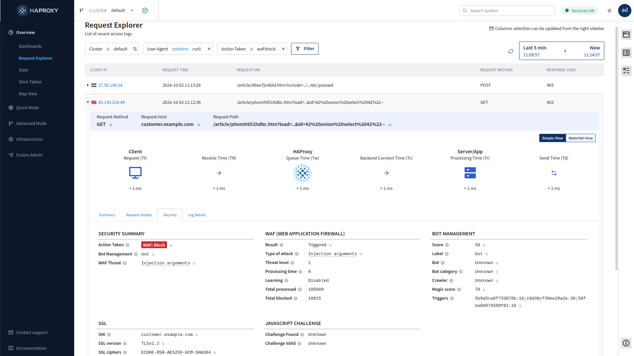Click the cluster status check icon
Viewport: 634px width, 356px height.
pos(145,11)
